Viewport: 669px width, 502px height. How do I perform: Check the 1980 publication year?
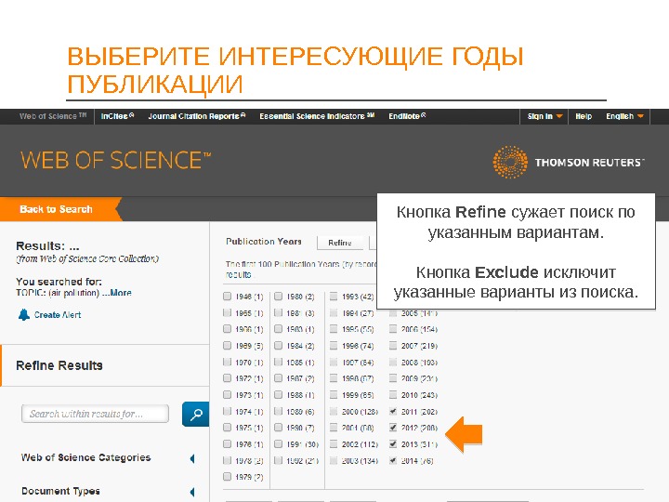[278, 296]
